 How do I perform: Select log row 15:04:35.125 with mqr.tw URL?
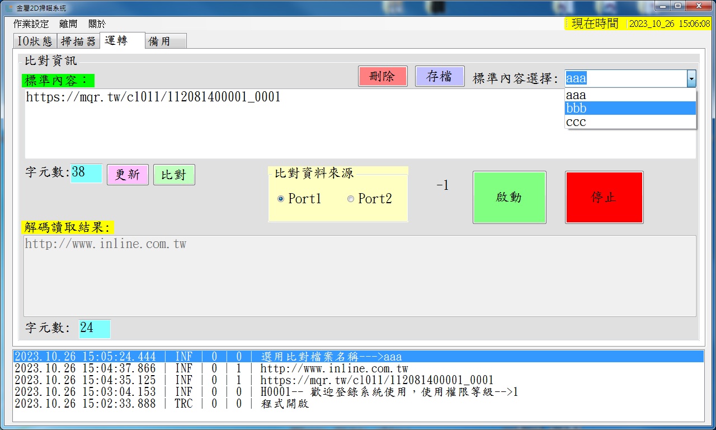tap(358, 380)
